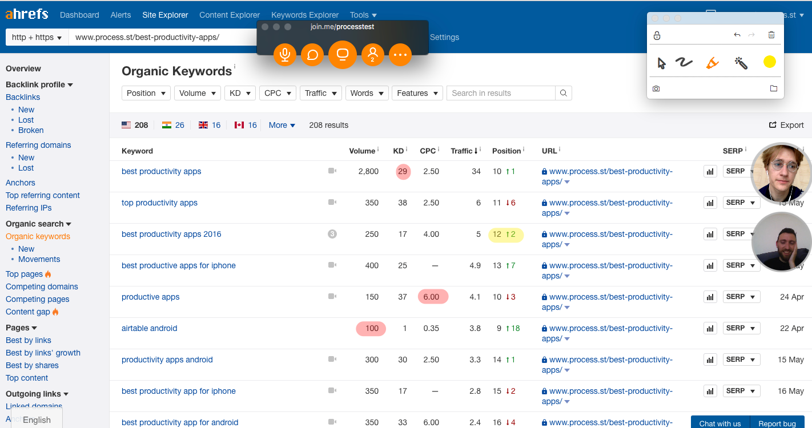The image size is (812, 428).
Task: Open chart for productivity apps android row
Action: click(710, 360)
